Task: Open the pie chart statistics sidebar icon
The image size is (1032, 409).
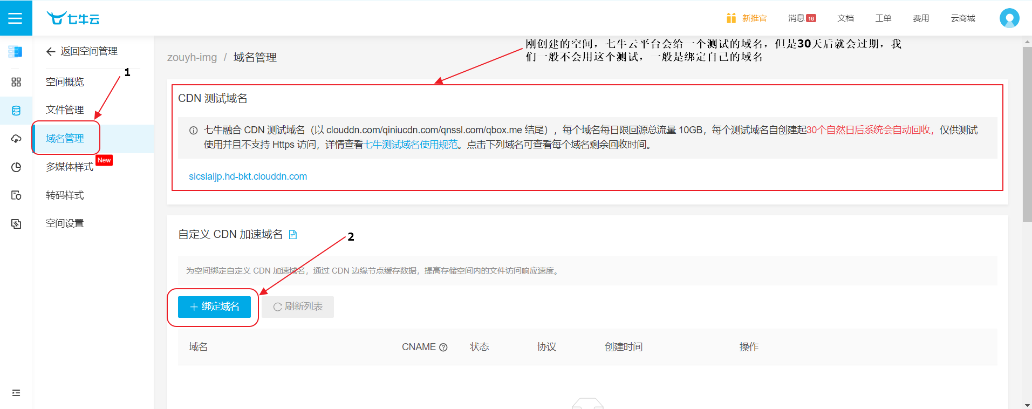Action: (16, 167)
